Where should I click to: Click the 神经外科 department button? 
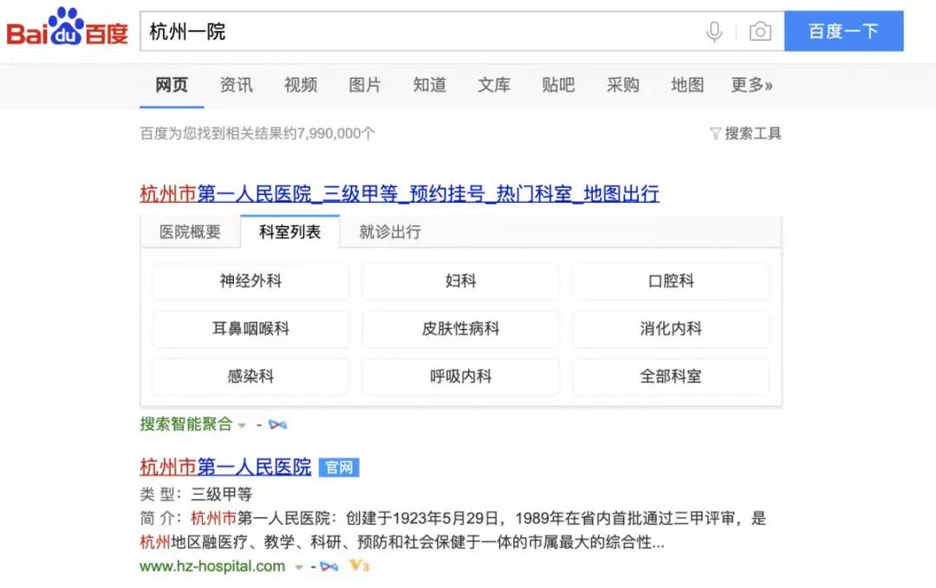(250, 281)
